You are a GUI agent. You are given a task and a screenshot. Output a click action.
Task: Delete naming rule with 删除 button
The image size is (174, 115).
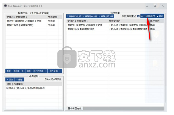19,79
